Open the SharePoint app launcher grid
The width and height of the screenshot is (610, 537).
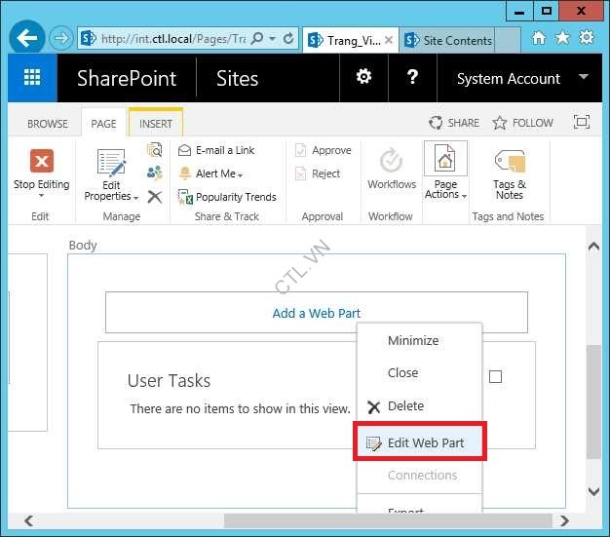click(x=32, y=79)
